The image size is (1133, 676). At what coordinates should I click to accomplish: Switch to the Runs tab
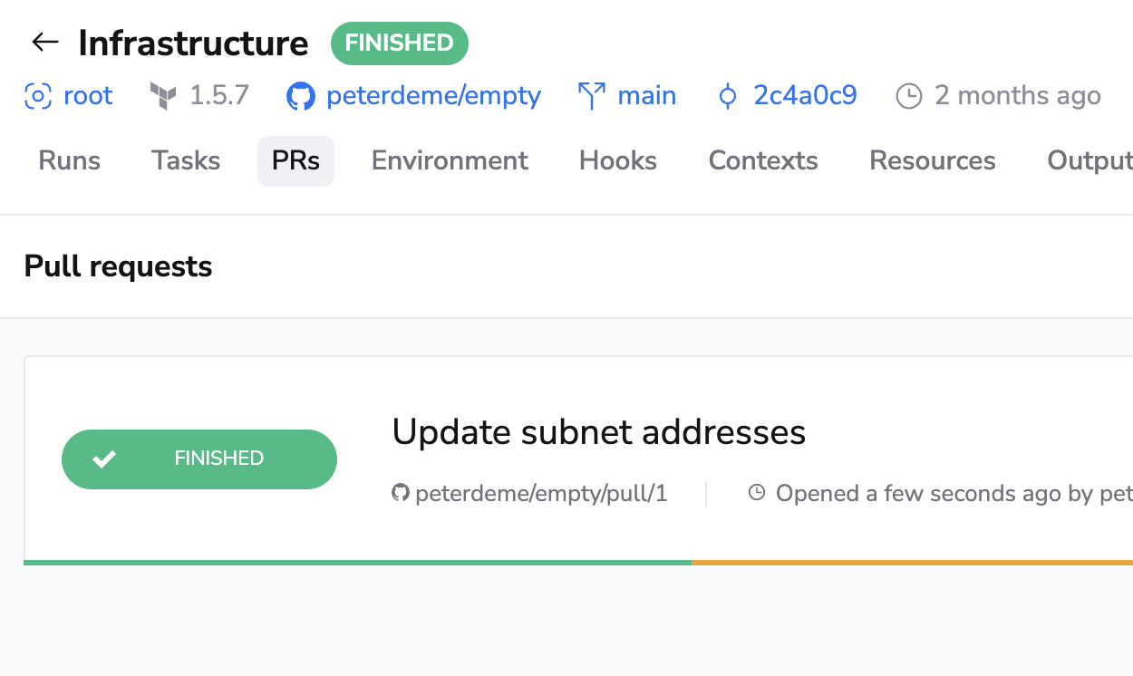coord(69,161)
